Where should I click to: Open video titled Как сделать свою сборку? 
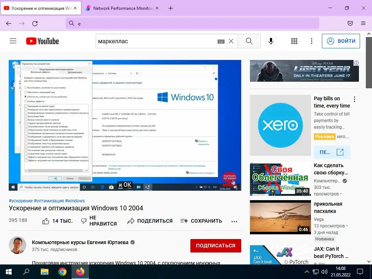coord(331,169)
